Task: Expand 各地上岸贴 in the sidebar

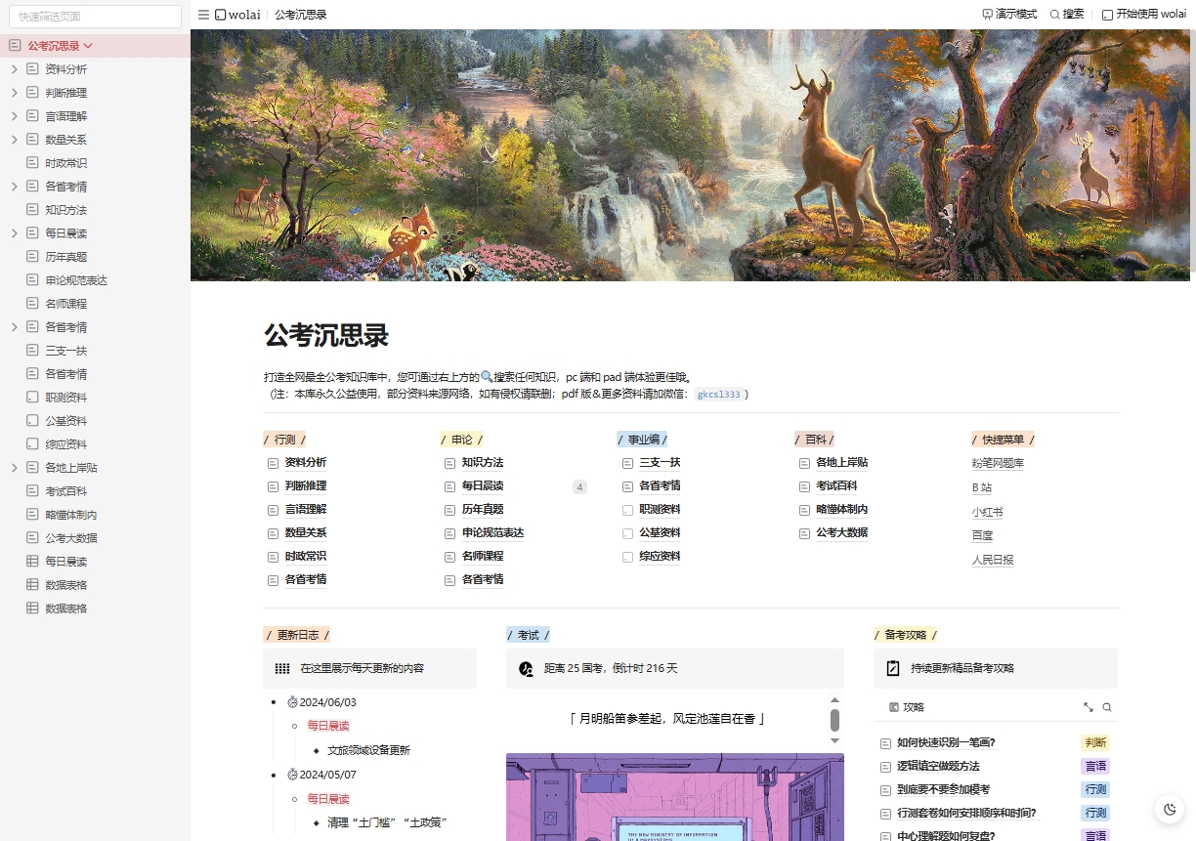Action: pos(14,468)
